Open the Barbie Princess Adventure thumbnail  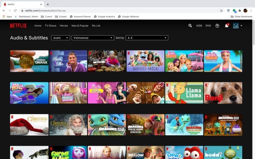68,93
